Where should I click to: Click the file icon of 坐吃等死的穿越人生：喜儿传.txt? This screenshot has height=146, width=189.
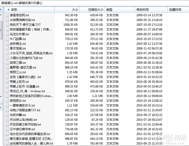click(x=7, y=143)
